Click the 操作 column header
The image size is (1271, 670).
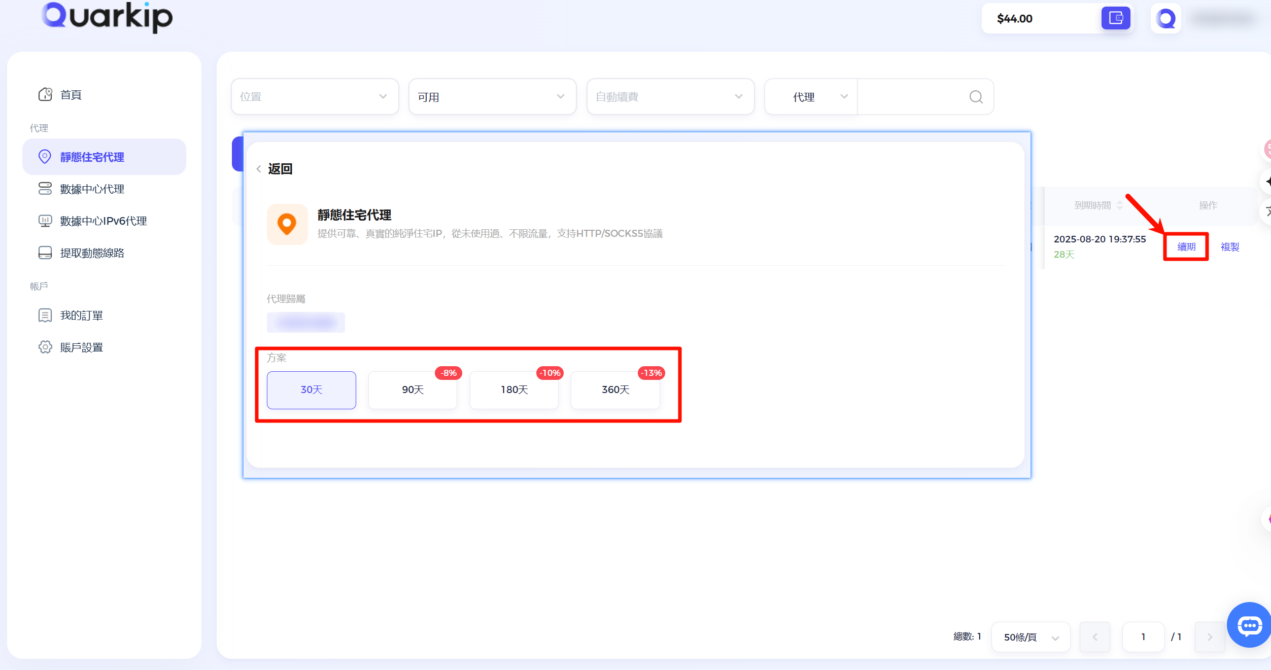tap(1208, 205)
